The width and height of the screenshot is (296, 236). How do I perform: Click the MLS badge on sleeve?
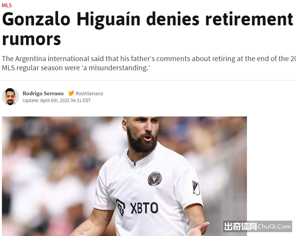pyautogui.click(x=196, y=188)
